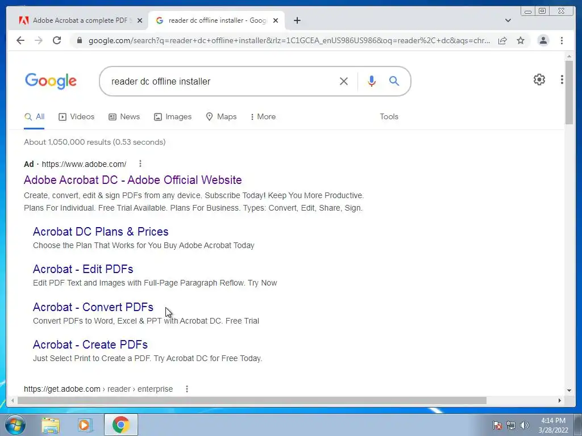Start voice search with the microphone

(372, 81)
